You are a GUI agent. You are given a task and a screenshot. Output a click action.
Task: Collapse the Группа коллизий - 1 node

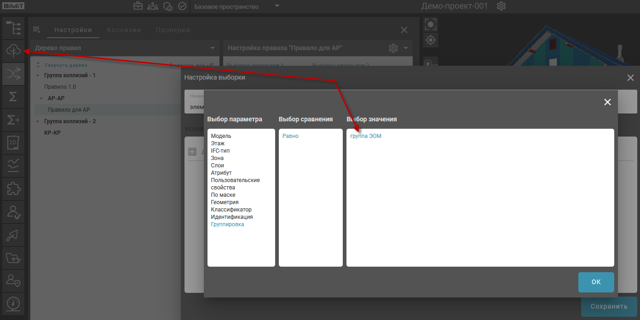point(38,75)
